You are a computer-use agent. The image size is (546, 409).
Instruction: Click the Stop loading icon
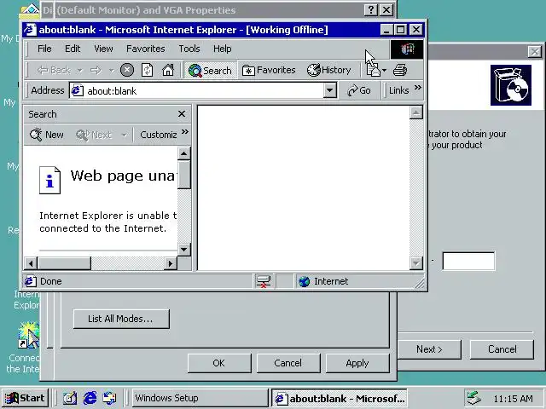[127, 70]
